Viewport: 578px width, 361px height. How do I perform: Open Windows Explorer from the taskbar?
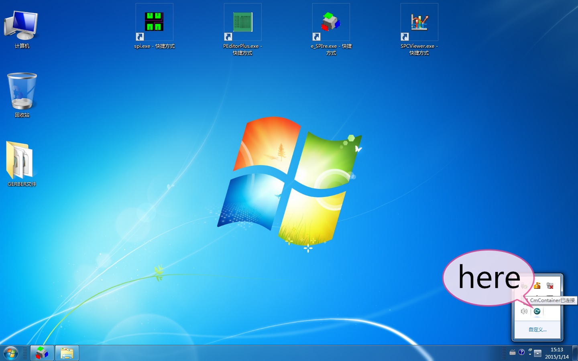(x=67, y=353)
